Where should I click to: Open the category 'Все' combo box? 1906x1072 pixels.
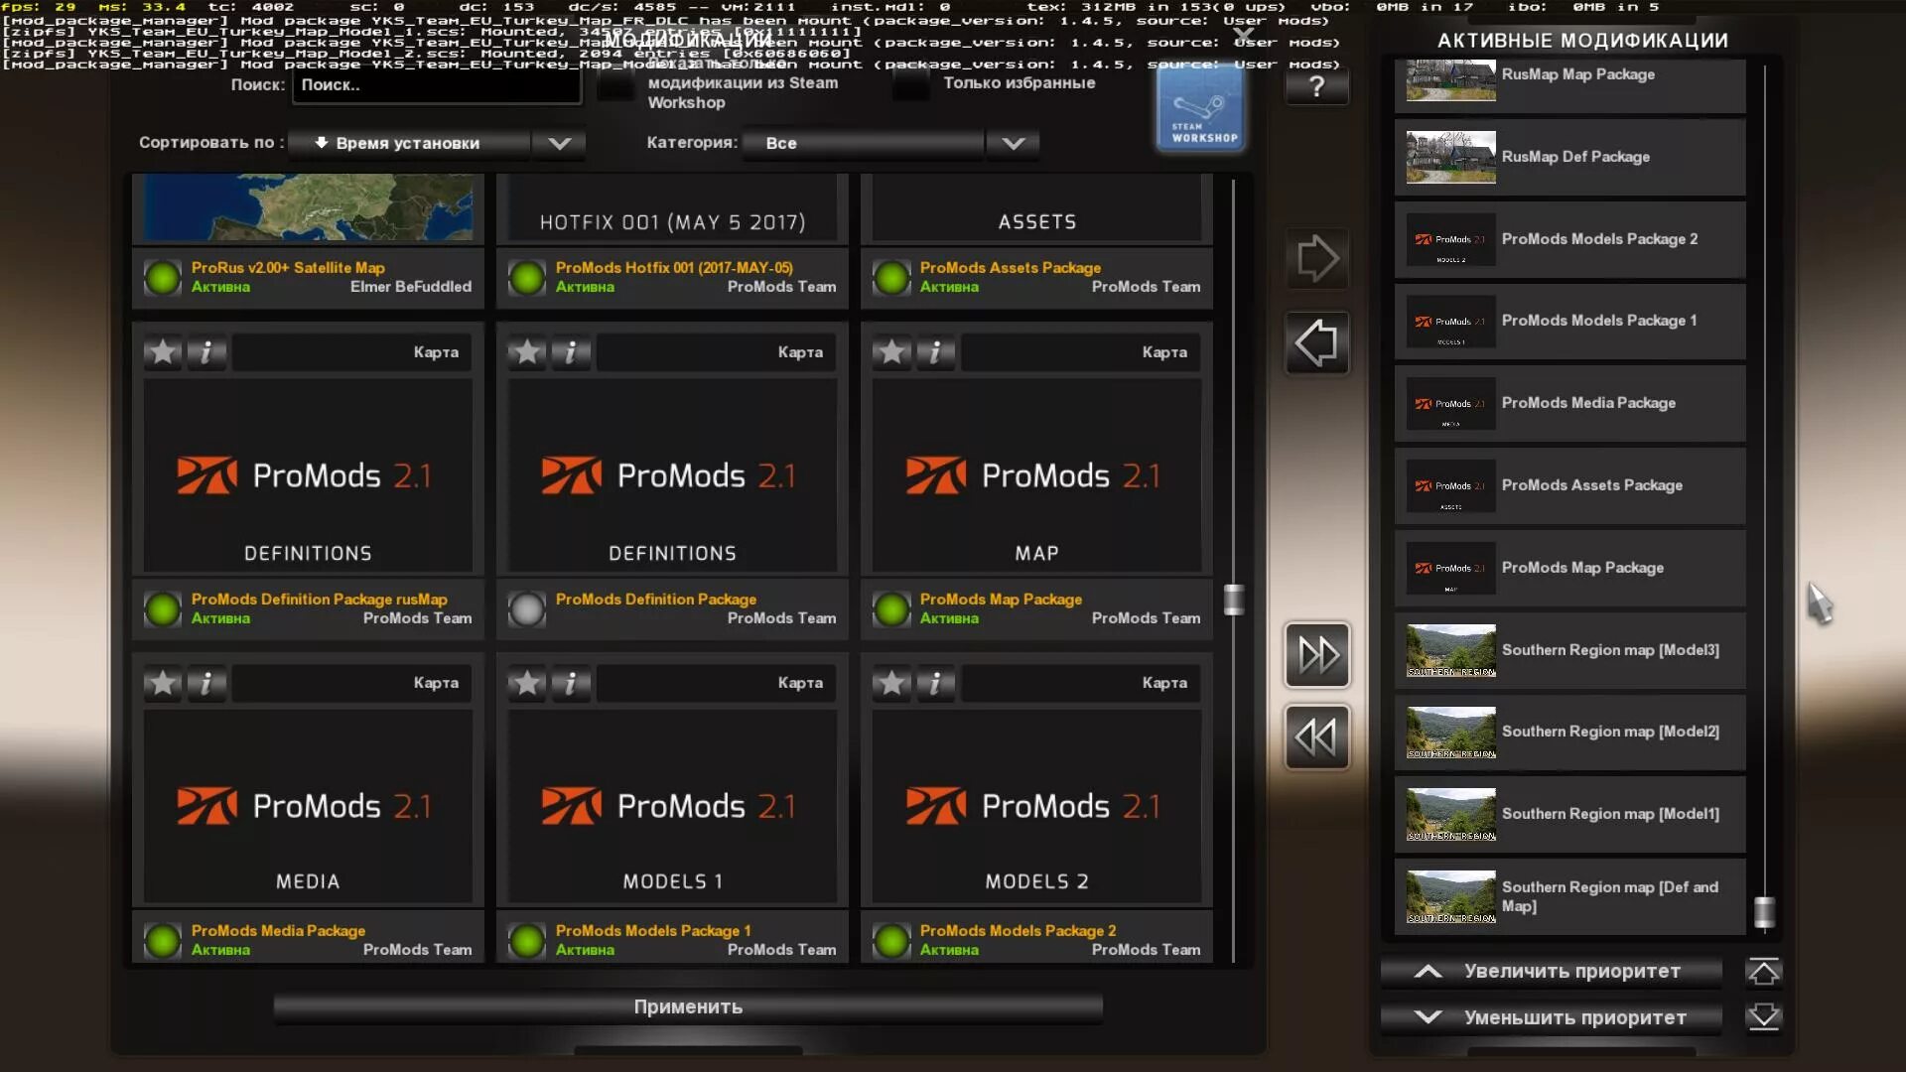click(x=864, y=143)
